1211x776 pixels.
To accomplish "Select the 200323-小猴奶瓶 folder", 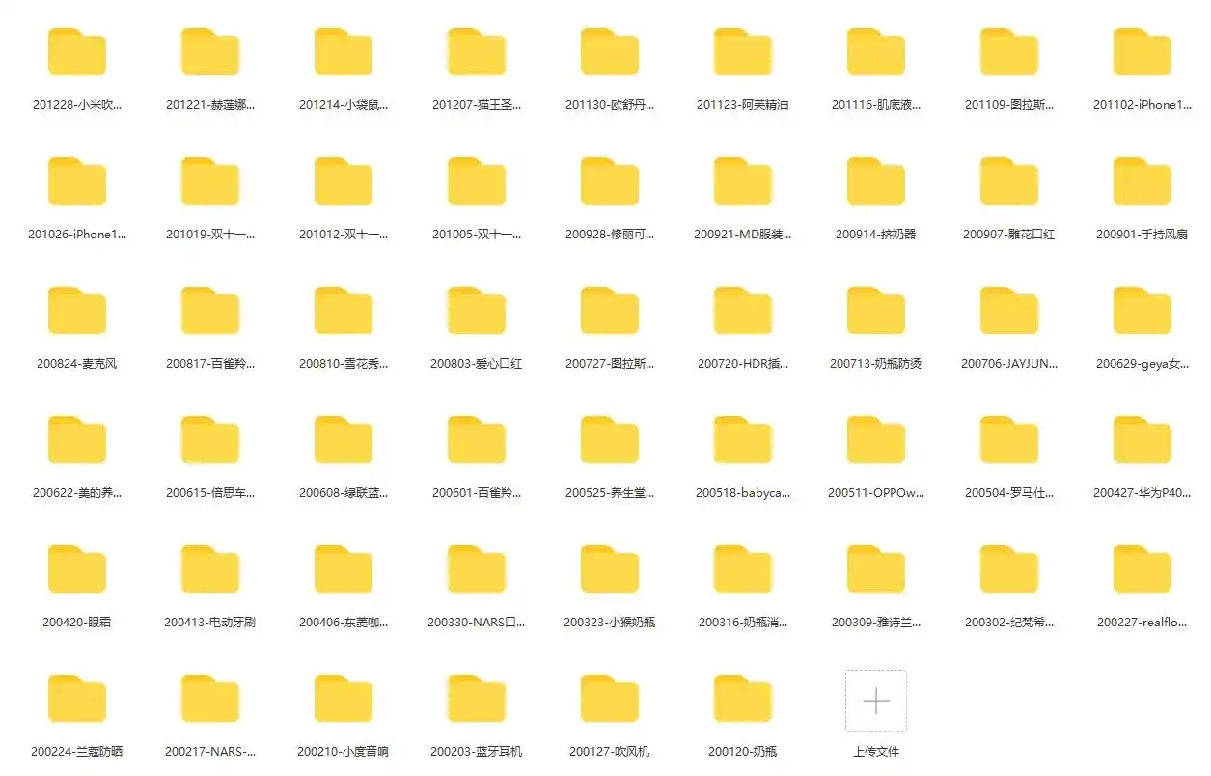I will (609, 569).
